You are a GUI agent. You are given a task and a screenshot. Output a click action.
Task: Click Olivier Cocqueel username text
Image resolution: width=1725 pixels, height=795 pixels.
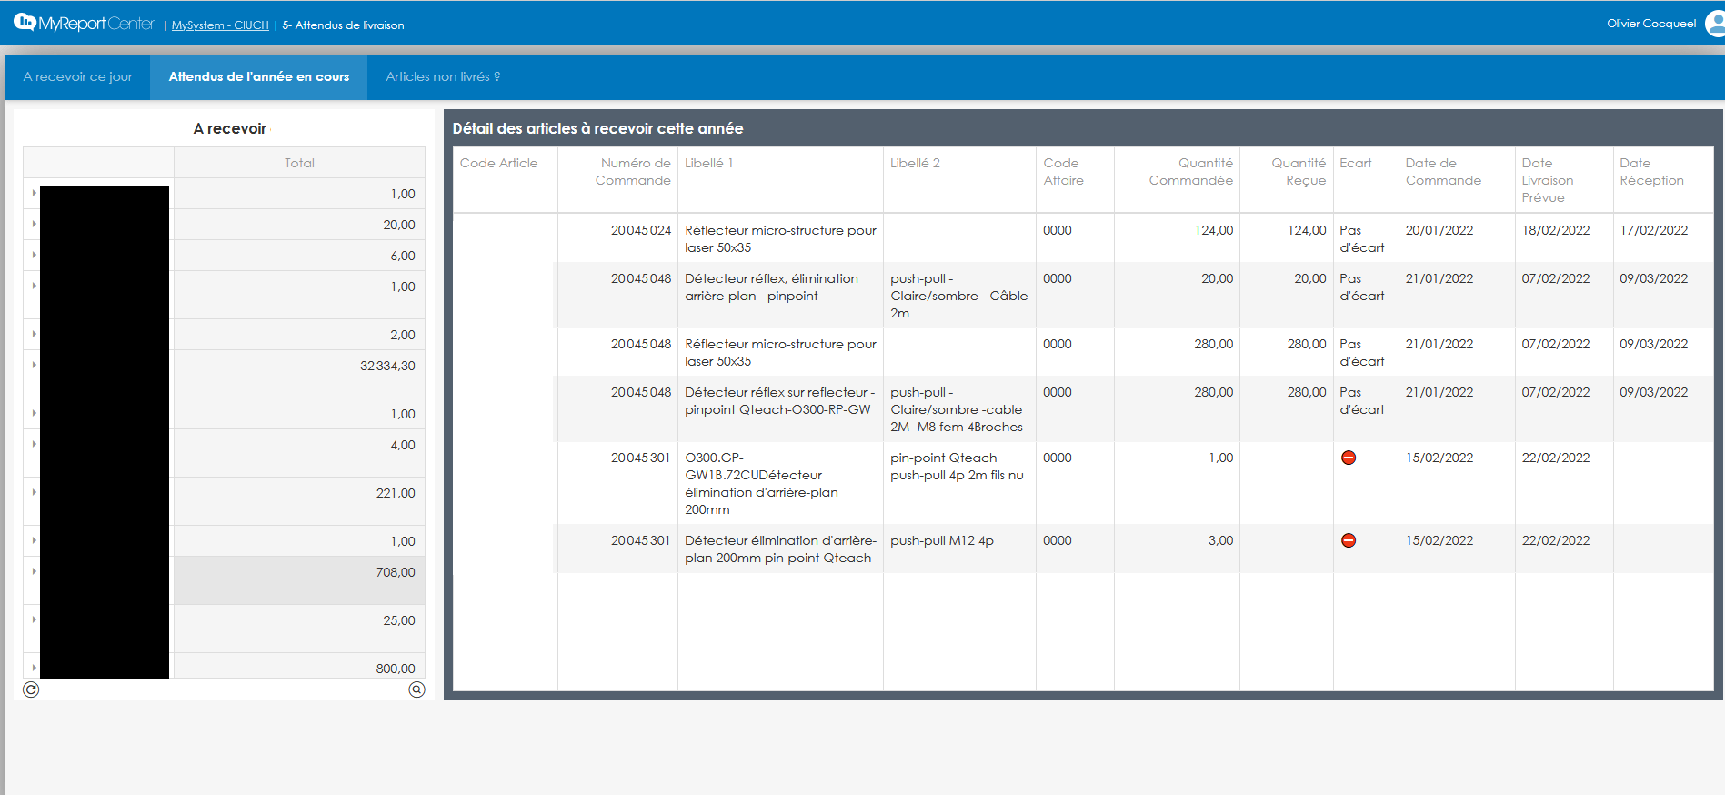tap(1650, 24)
